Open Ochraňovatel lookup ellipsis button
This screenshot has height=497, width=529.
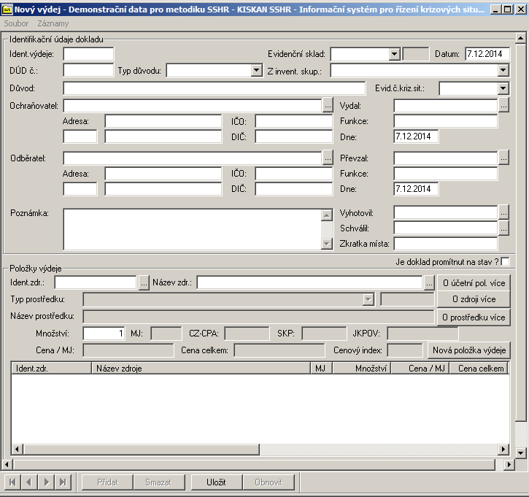[328, 106]
